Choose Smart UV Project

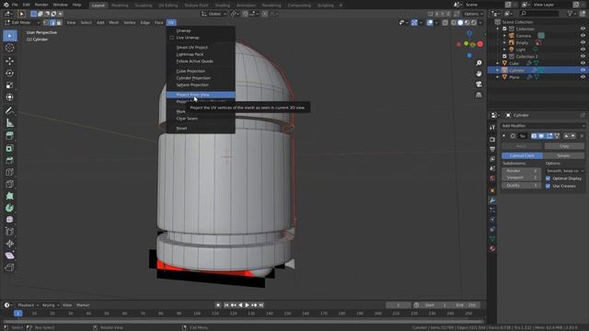(x=201, y=47)
